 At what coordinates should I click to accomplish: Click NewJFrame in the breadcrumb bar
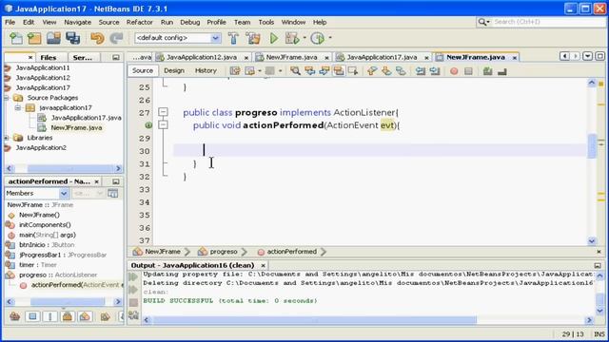(163, 252)
